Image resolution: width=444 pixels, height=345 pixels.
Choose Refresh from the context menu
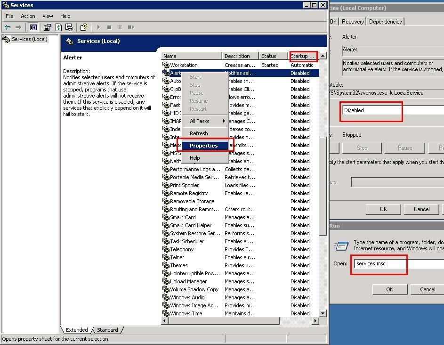click(x=205, y=133)
